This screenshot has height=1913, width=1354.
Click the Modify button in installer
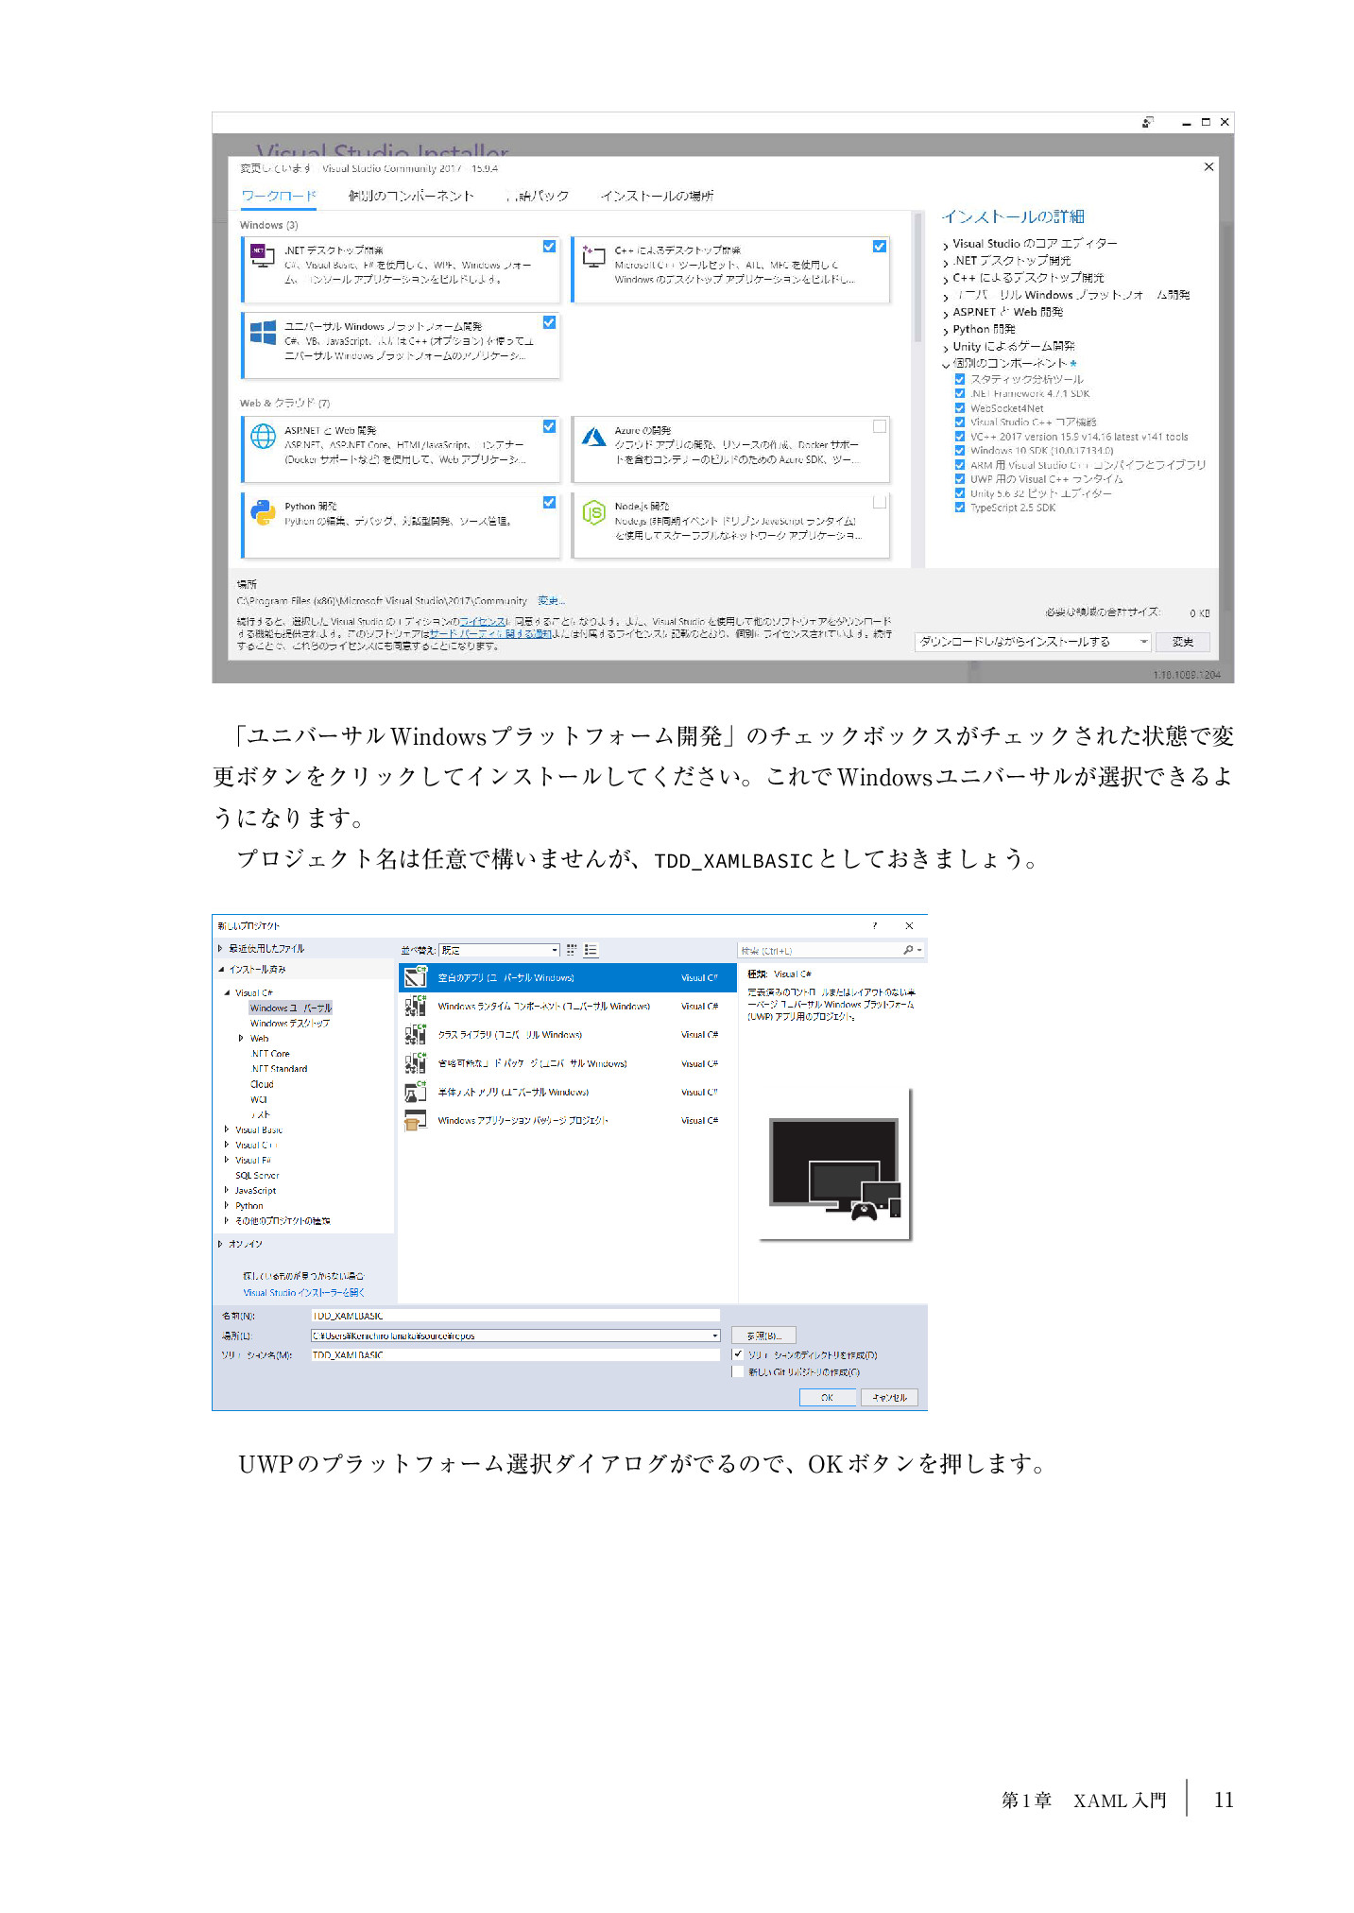coord(1183,642)
